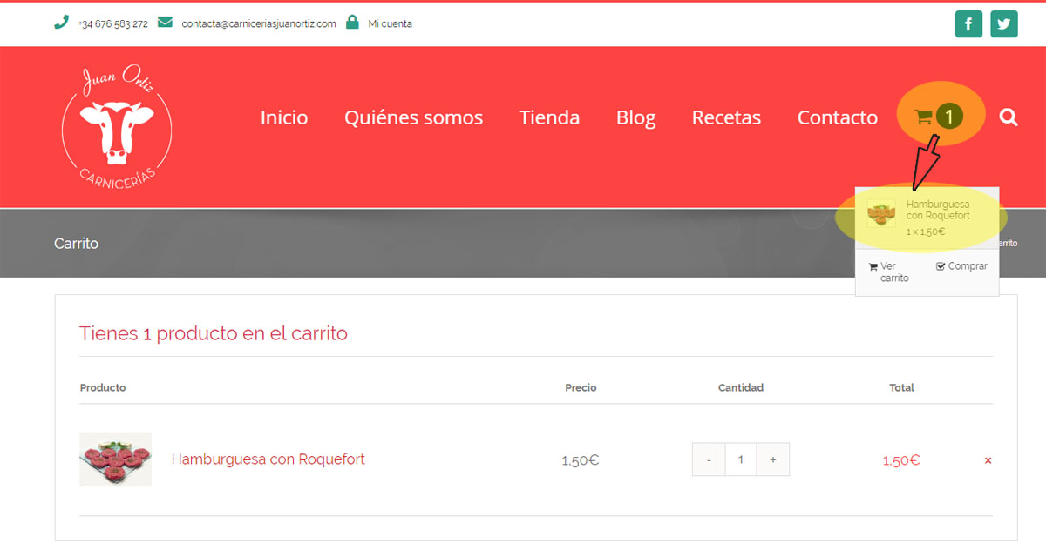Image resolution: width=1046 pixels, height=550 pixels.
Task: Remove Hamburguesa con Roquefort with red X
Action: [988, 460]
